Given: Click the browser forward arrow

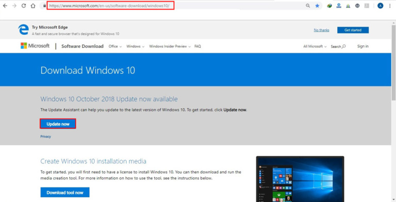Looking at the screenshot, I should tap(14, 6).
